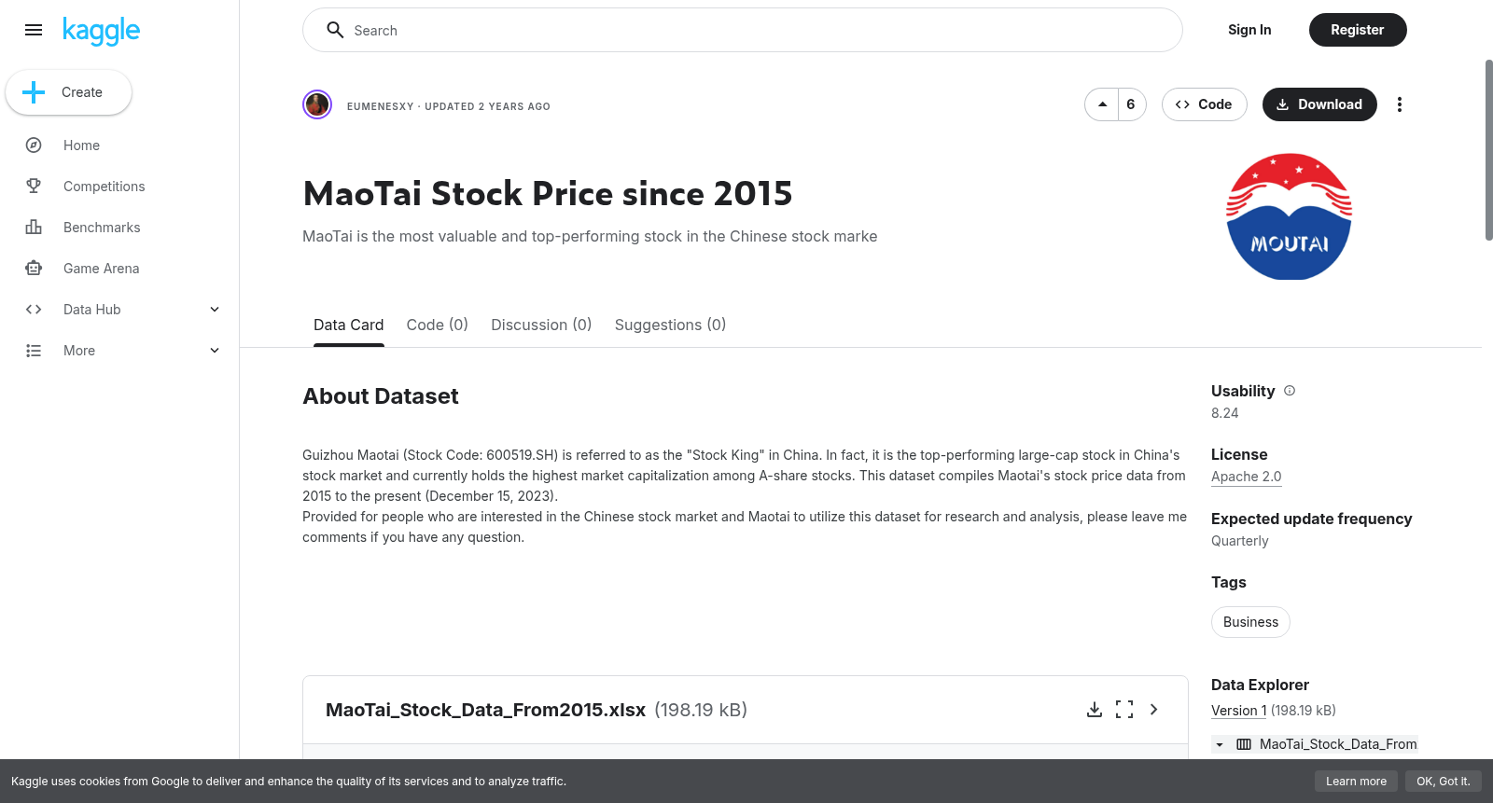This screenshot has height=803, width=1493.
Task: Click the Register button
Action: [1358, 30]
